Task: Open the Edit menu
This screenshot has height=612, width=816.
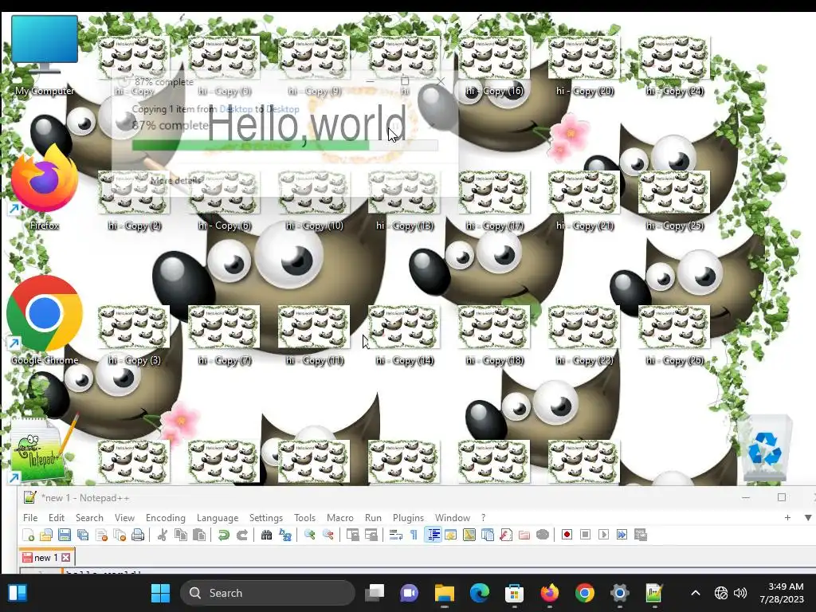Action: tap(57, 518)
